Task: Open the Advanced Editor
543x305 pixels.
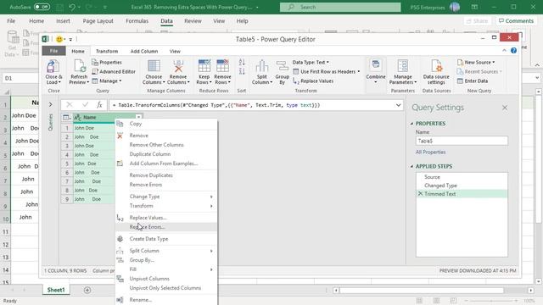Action: [114, 71]
